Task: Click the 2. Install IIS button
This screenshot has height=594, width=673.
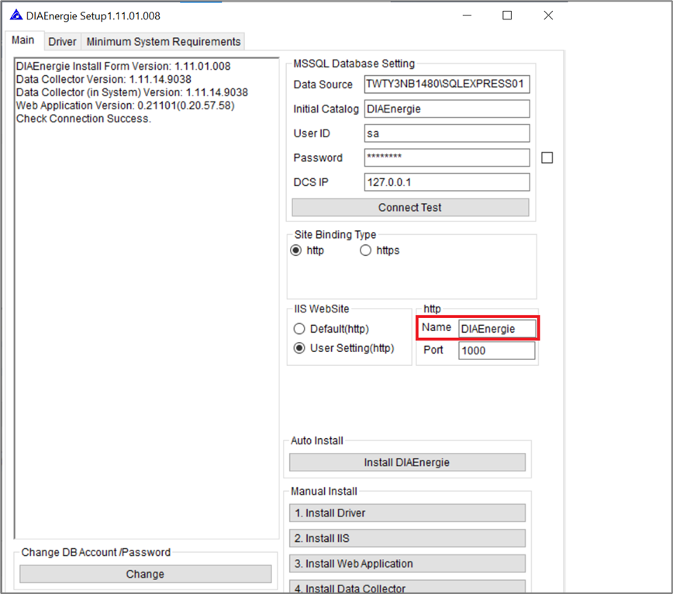Action: (x=407, y=538)
